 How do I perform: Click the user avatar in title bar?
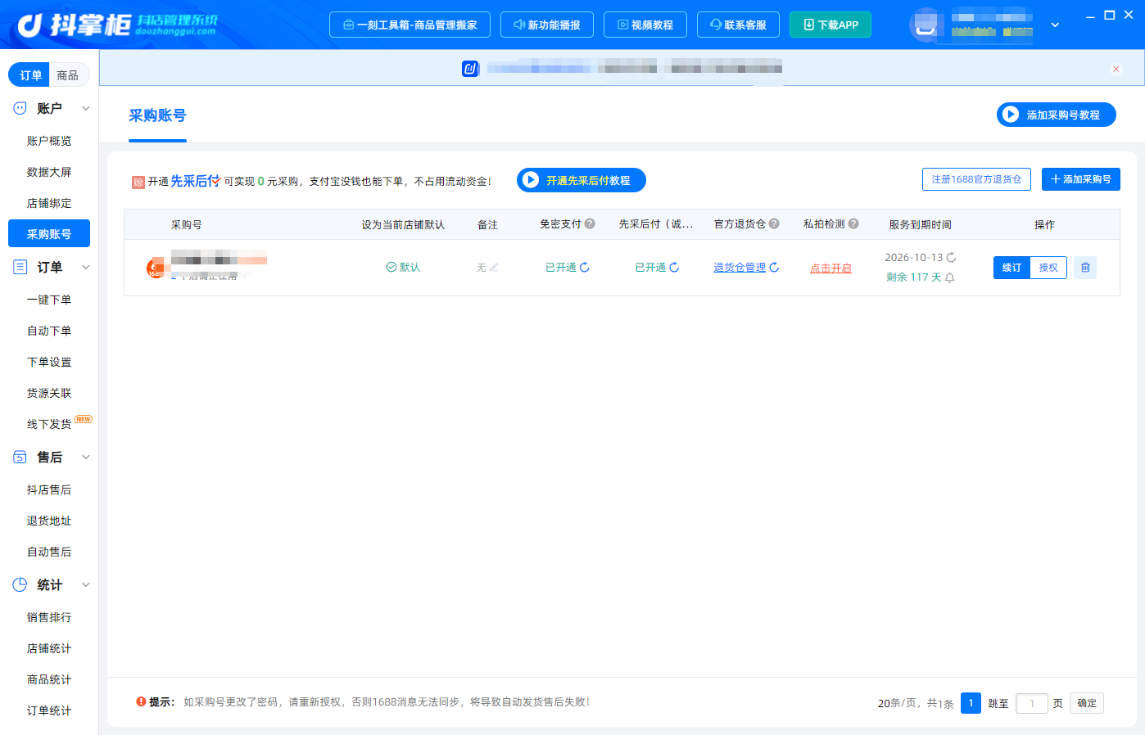click(x=926, y=25)
